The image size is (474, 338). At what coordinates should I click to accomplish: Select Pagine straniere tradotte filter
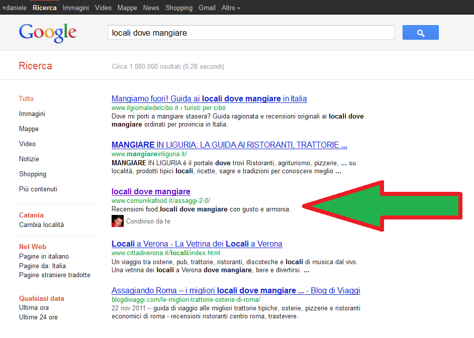click(55, 275)
